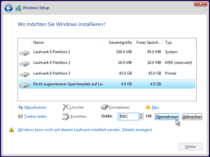This screenshot has width=210, height=157.
Task: Click the 45.0 GB total size cell
Action: coord(125,73)
